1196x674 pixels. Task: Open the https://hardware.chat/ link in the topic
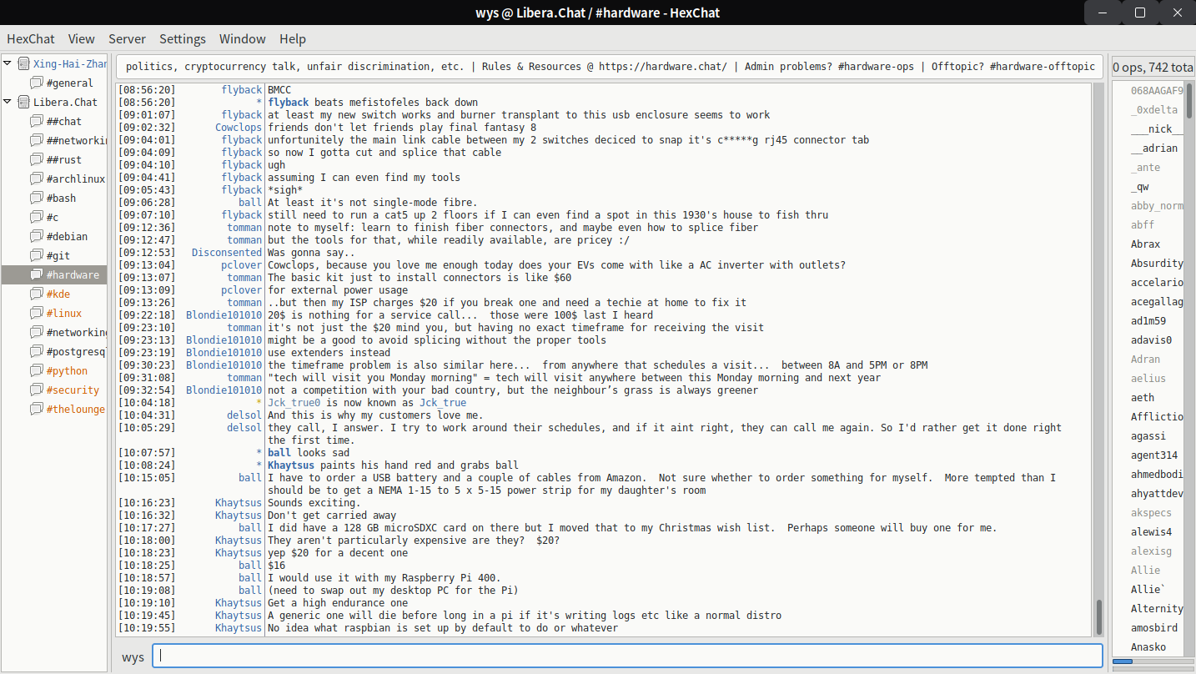[x=662, y=67]
